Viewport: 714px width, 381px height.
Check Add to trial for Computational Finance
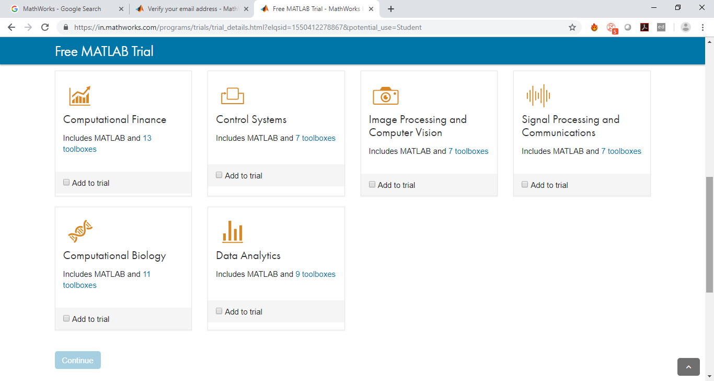tap(66, 183)
